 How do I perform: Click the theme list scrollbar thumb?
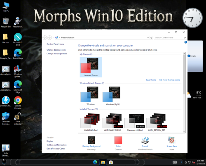pyautogui.click(x=184, y=75)
